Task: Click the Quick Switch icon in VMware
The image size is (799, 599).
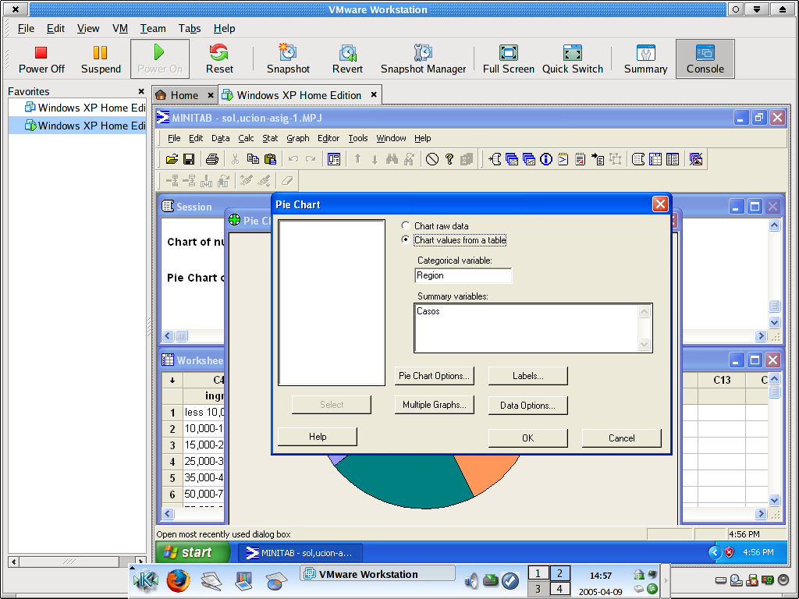Action: point(572,58)
